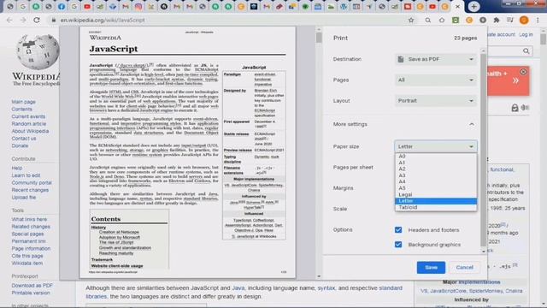Screen dimensions: 547x308
Task: Bookmark this page with star icon
Action: click(411, 21)
